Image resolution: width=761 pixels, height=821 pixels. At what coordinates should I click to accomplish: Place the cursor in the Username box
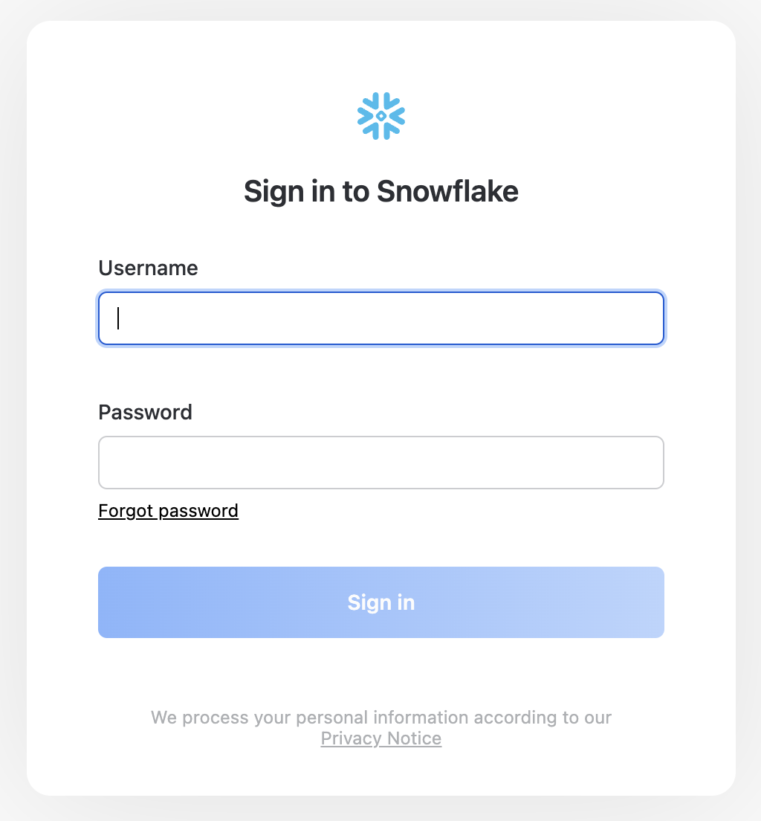(x=380, y=318)
